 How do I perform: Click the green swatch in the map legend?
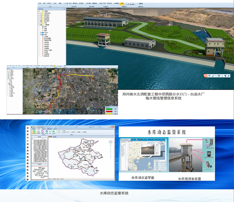tap(109, 109)
